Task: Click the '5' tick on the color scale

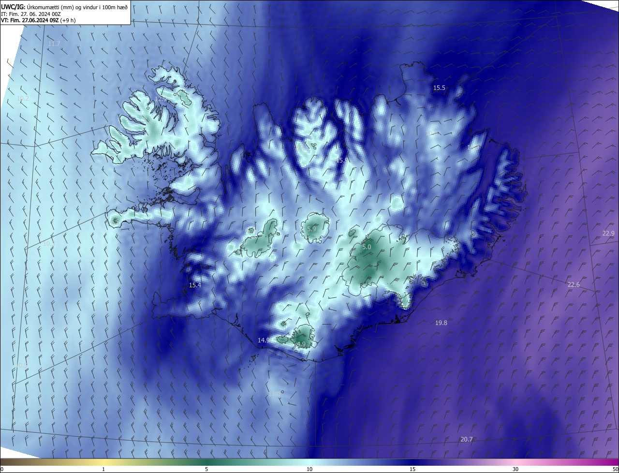Action: 206,469
